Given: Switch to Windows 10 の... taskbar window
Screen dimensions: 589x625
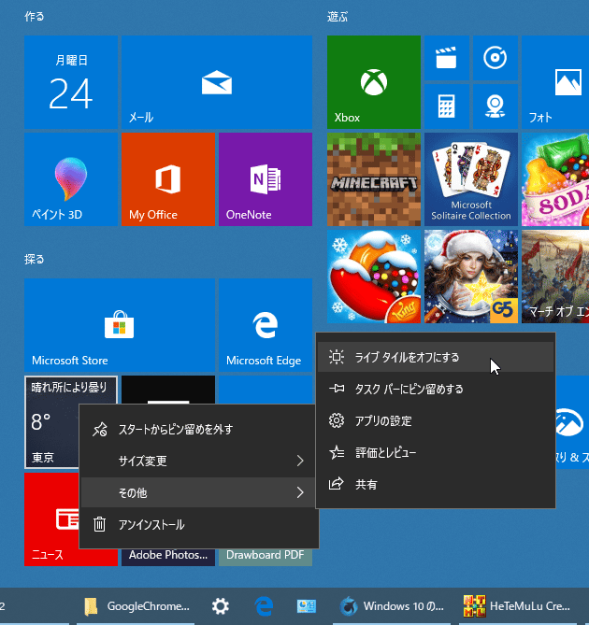Looking at the screenshot, I should tap(392, 606).
